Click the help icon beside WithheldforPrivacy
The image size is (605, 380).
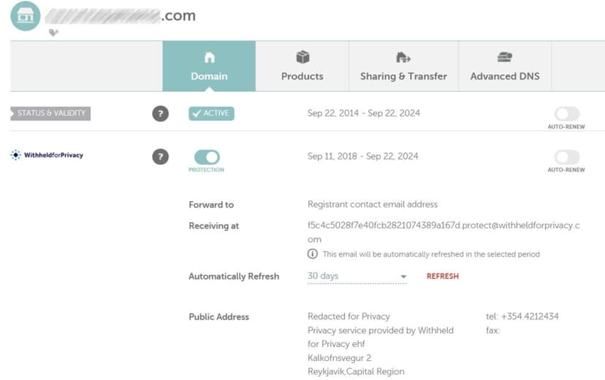[160, 156]
